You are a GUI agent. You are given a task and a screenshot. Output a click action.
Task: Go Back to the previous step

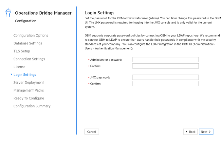click(191, 132)
